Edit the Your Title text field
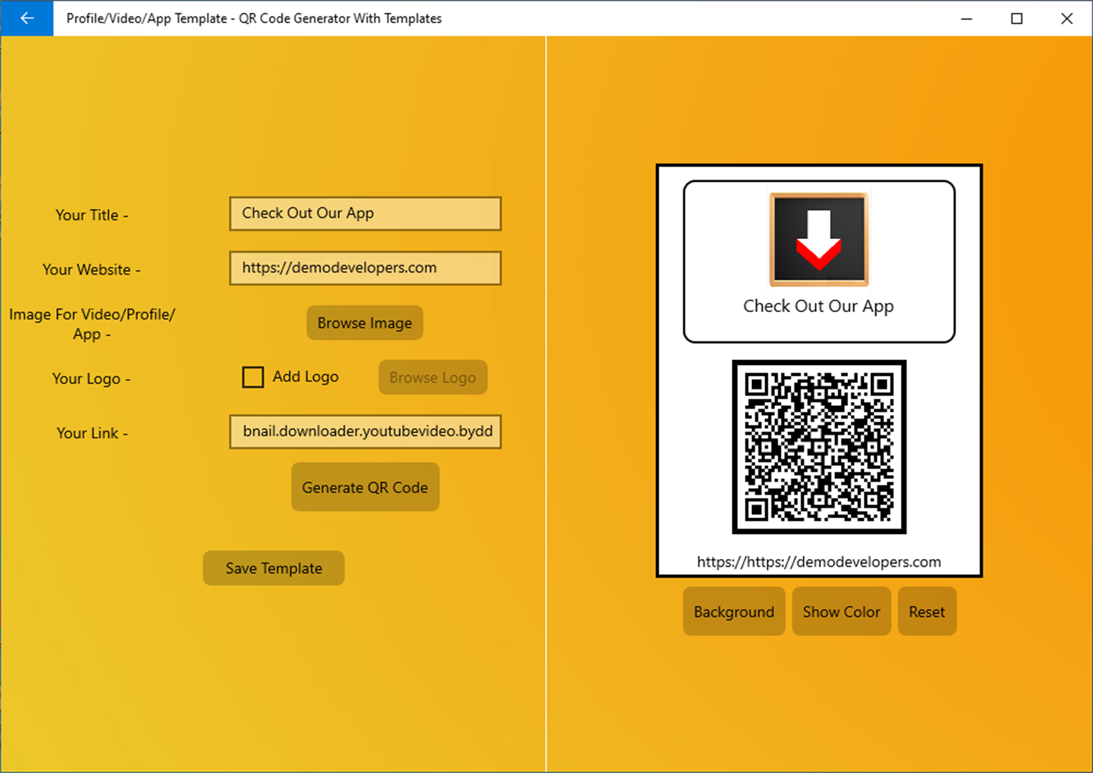 (x=365, y=213)
